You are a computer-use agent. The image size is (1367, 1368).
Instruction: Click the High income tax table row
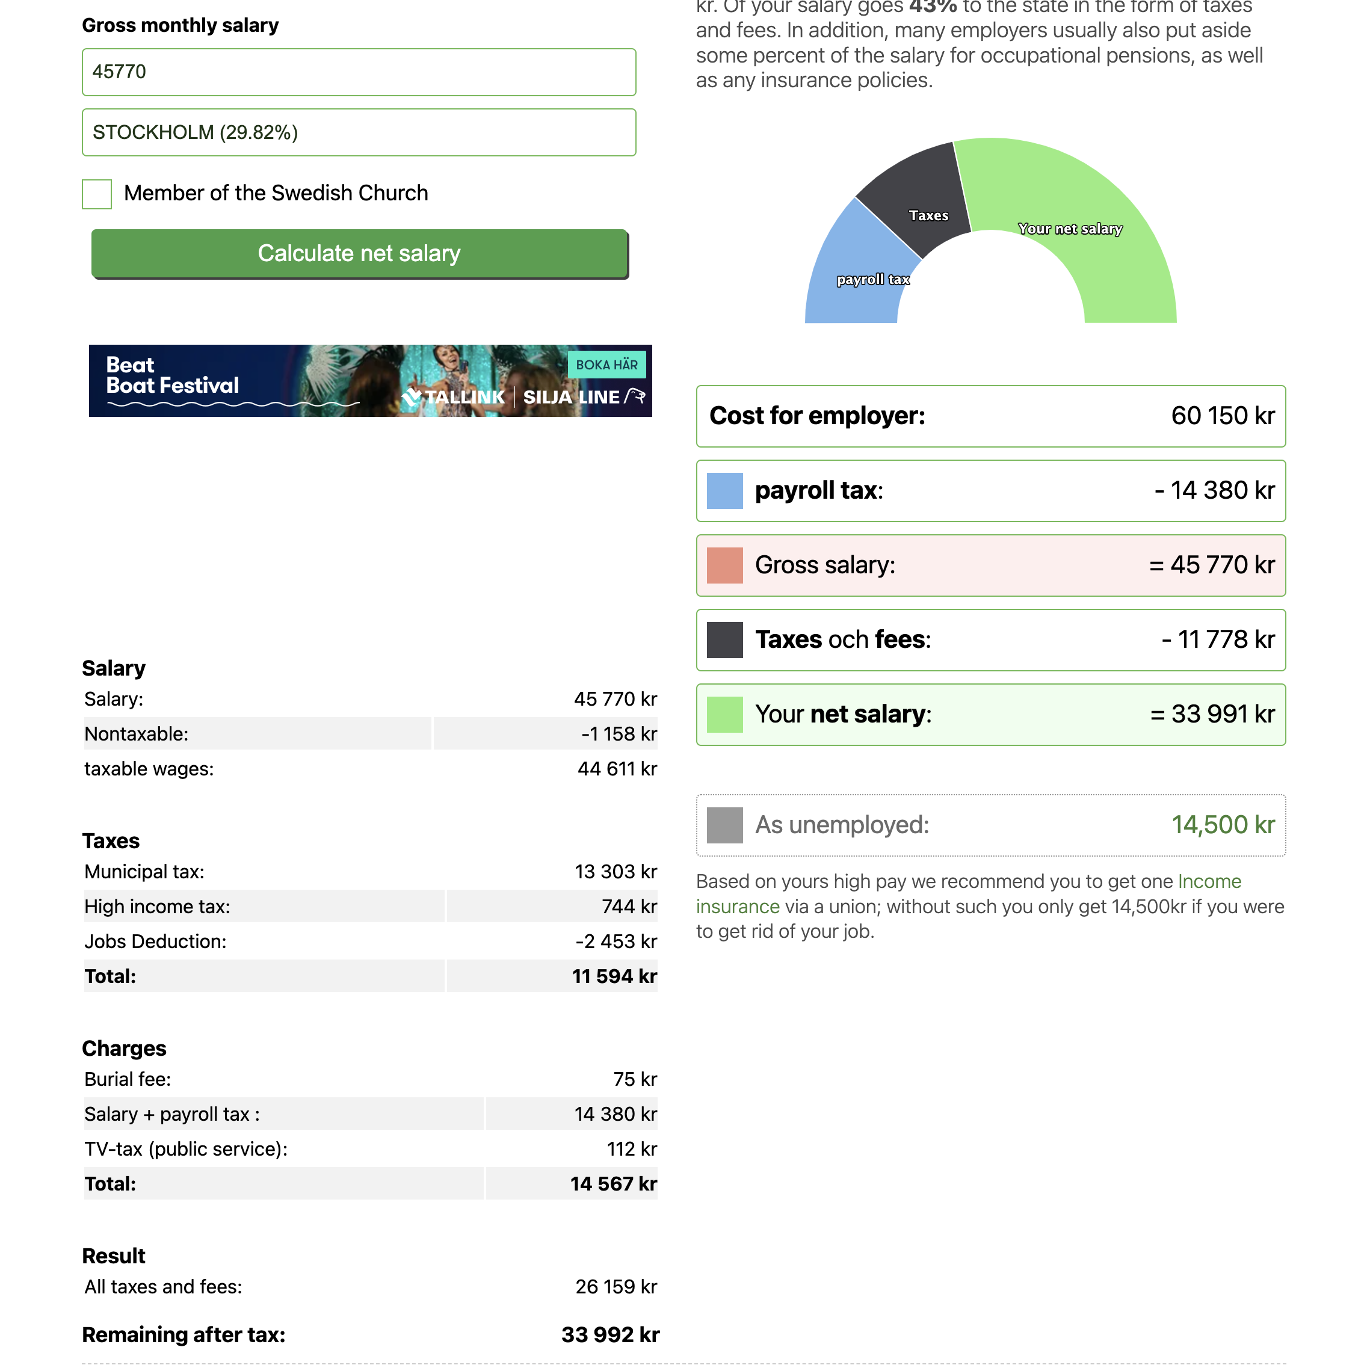pyautogui.click(x=371, y=907)
